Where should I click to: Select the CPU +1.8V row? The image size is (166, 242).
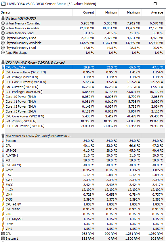83,204
